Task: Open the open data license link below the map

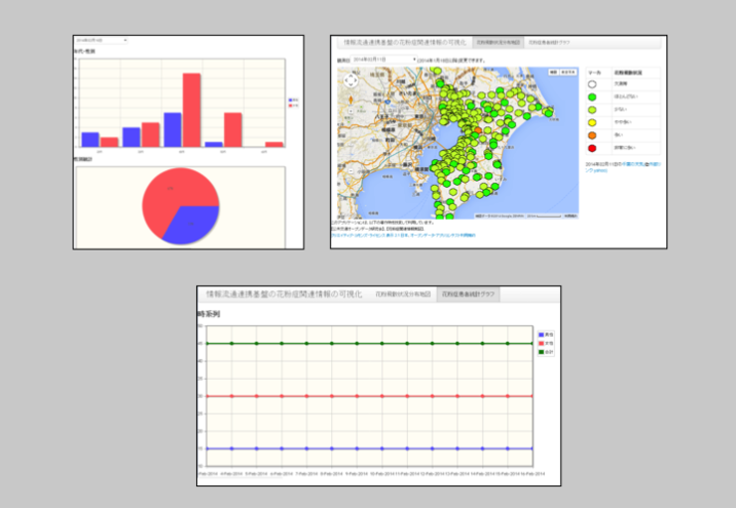Action: [x=443, y=236]
